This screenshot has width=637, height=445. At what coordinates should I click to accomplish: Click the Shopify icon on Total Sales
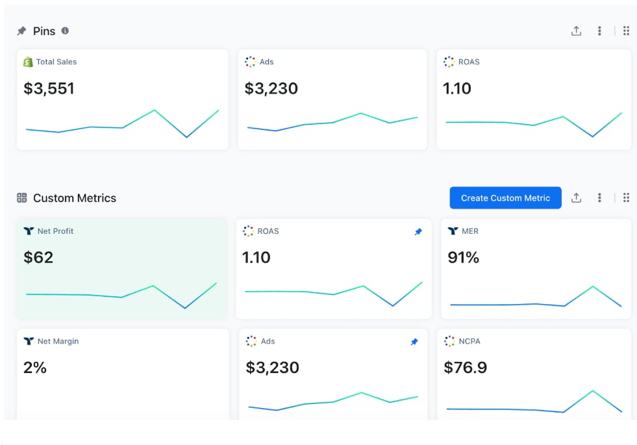coord(28,62)
